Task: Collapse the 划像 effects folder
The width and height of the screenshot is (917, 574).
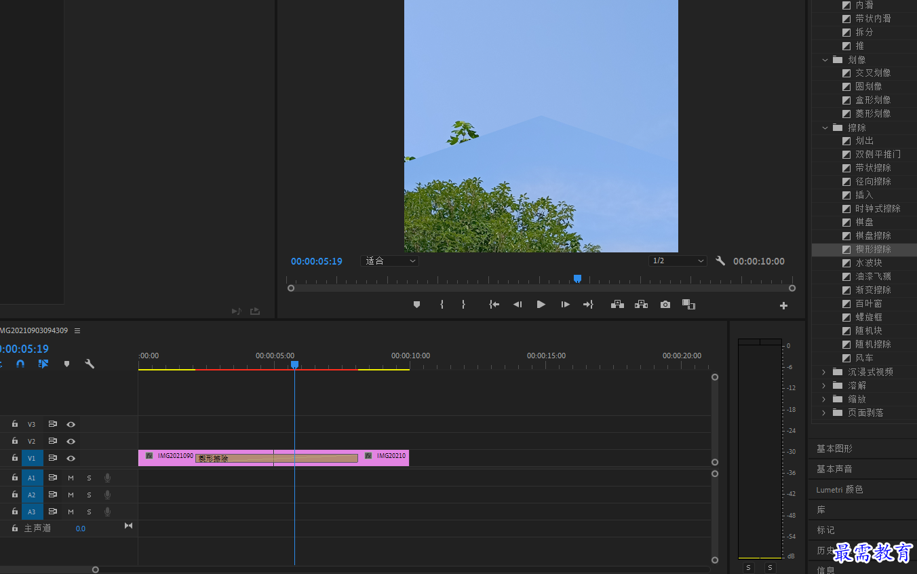Action: tap(825, 60)
